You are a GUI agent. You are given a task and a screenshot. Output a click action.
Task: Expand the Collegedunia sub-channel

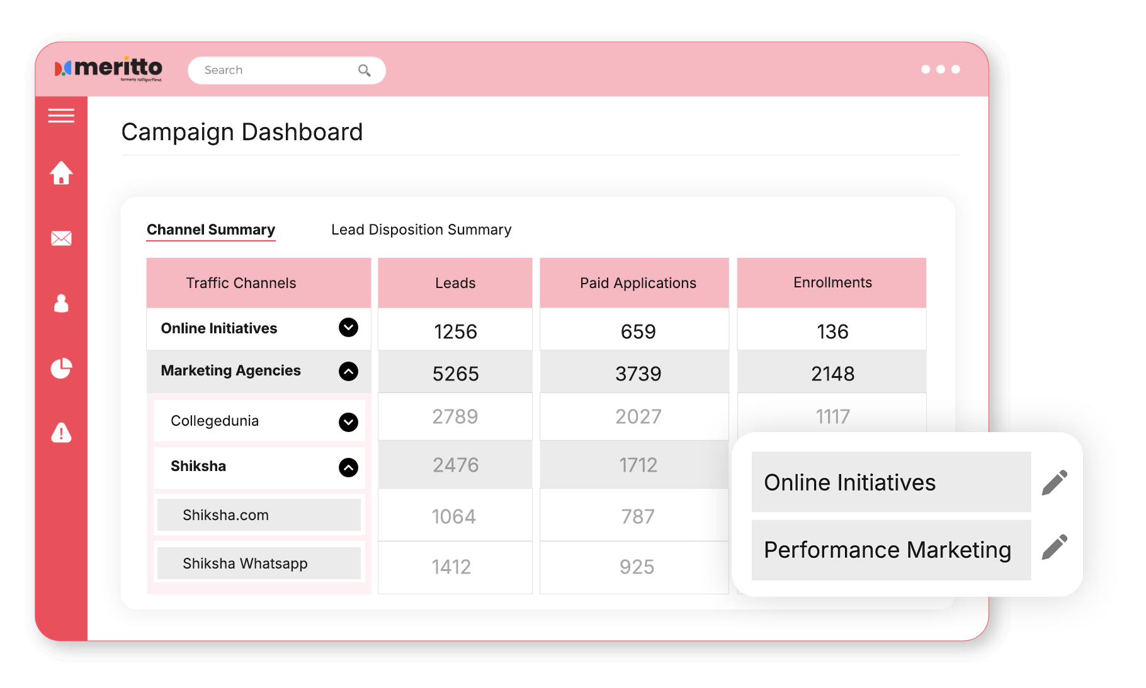348,422
